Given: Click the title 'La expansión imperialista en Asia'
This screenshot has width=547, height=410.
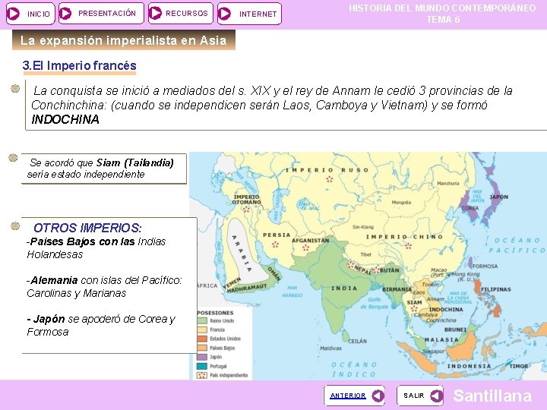Looking at the screenshot, I should (124, 40).
